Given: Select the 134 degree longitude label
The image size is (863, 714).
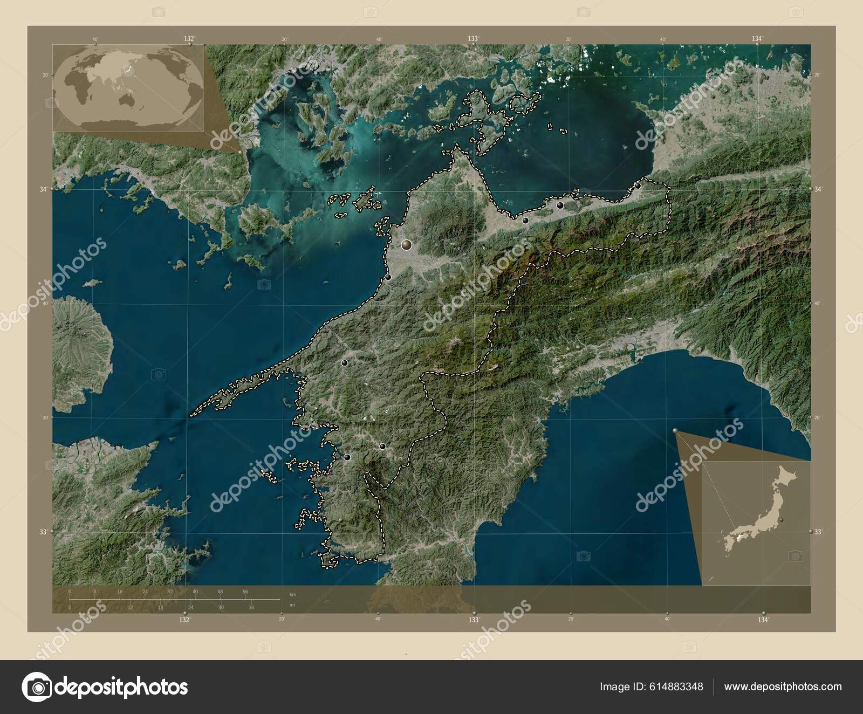Looking at the screenshot, I should pyautogui.click(x=762, y=620).
